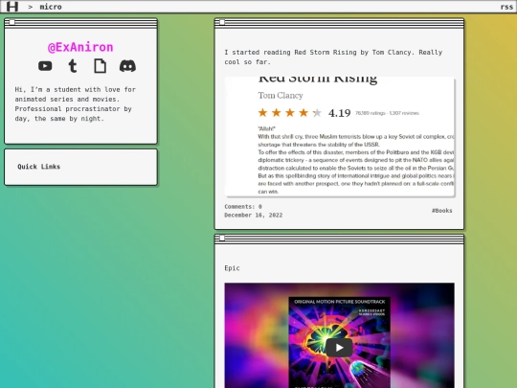Click the Red Storm Rising post's title-bar square
This screenshot has width=517, height=388.
coord(222,22)
